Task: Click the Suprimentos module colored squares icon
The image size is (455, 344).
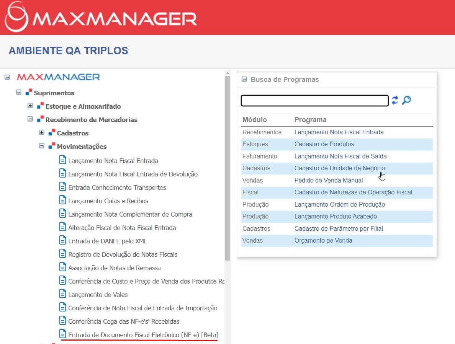Action: 29,93
